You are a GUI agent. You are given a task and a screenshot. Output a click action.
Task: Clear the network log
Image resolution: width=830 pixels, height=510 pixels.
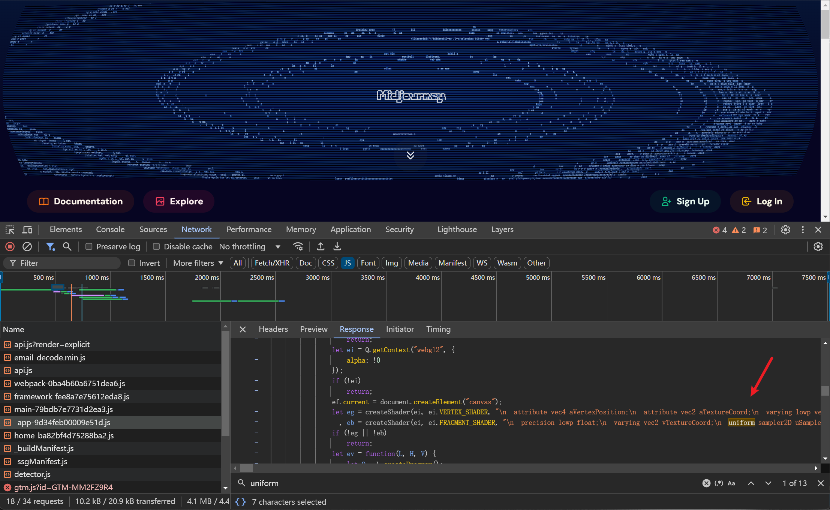pyautogui.click(x=27, y=246)
